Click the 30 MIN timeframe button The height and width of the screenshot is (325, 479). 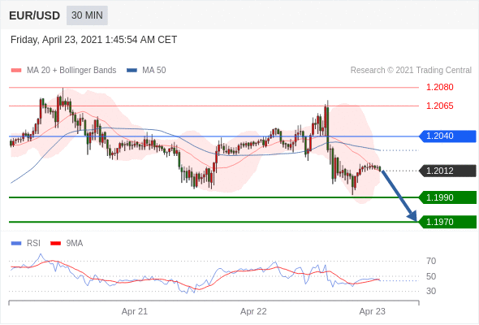[x=87, y=15]
